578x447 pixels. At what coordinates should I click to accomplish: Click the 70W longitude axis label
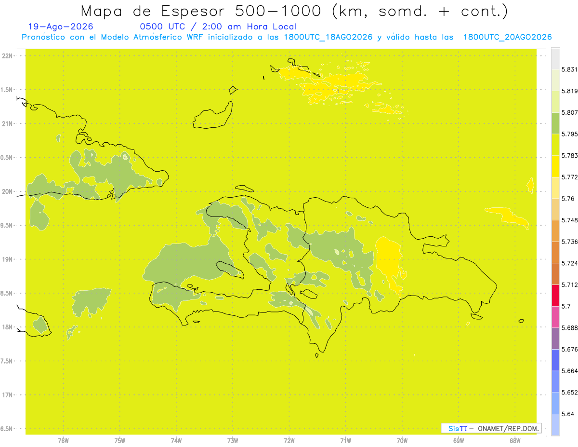click(x=402, y=441)
